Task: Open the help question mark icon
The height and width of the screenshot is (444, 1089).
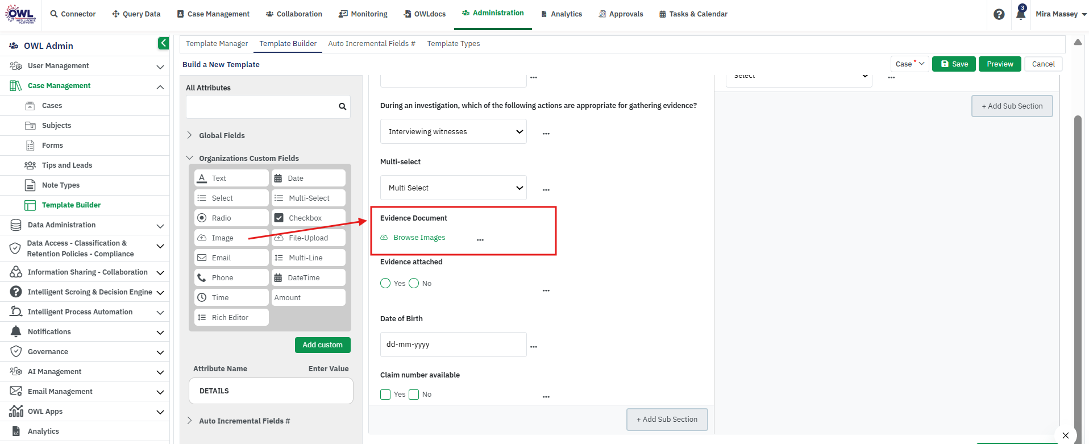Action: coord(999,14)
